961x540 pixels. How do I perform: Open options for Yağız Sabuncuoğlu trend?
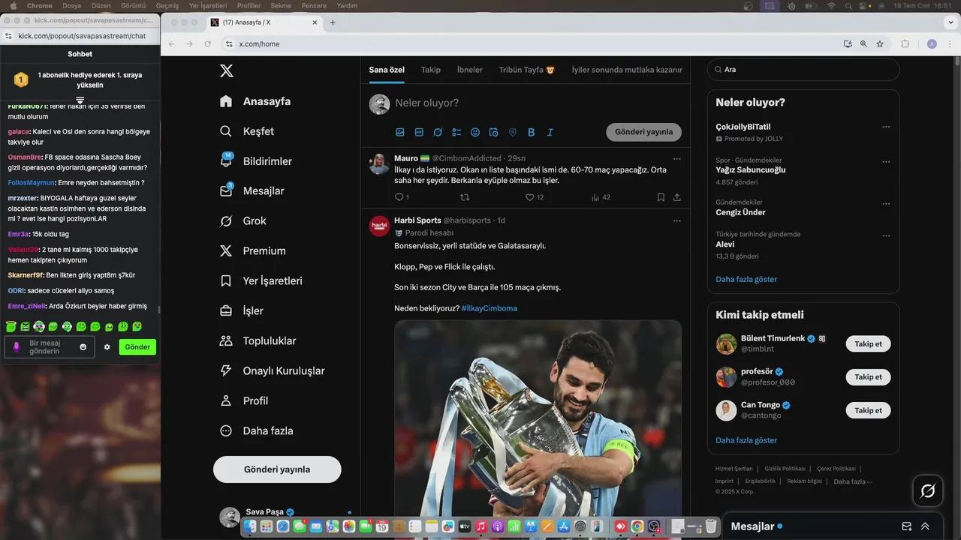[886, 161]
